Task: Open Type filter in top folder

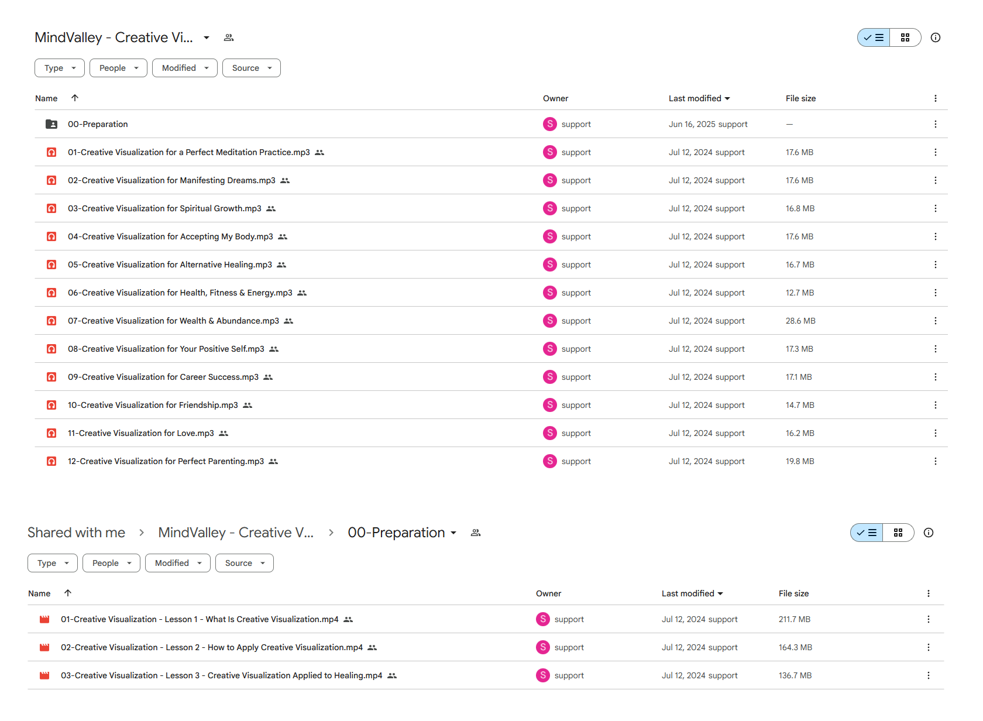Action: pos(60,68)
